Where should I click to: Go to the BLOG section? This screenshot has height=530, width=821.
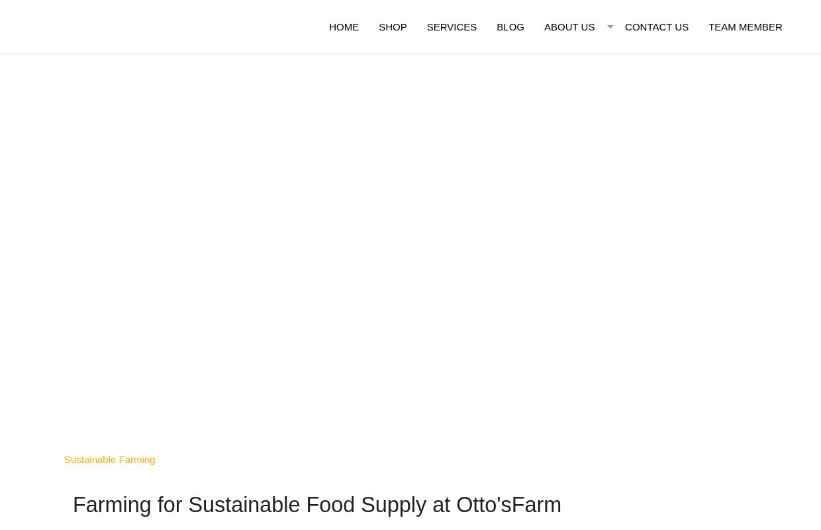[x=510, y=26]
